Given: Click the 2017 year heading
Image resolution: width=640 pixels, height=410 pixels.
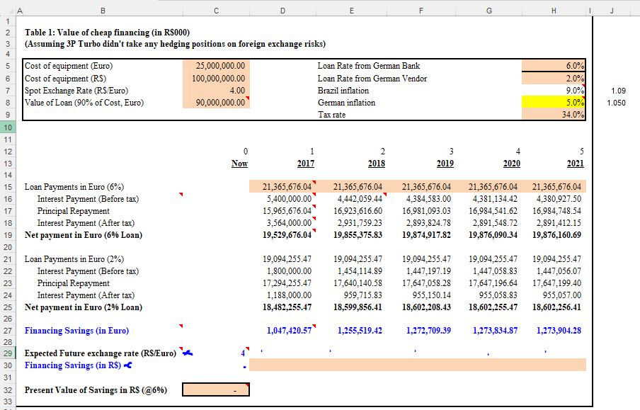Looking at the screenshot, I should click(x=305, y=164).
